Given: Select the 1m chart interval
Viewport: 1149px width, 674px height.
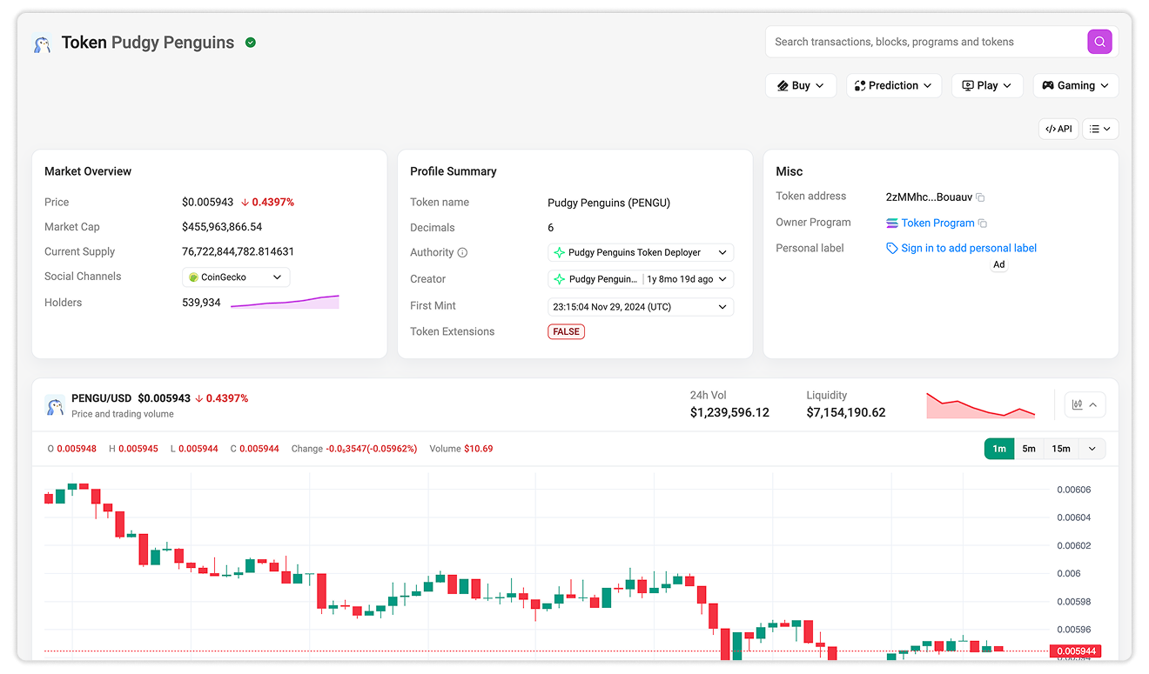Looking at the screenshot, I should pyautogui.click(x=999, y=449).
